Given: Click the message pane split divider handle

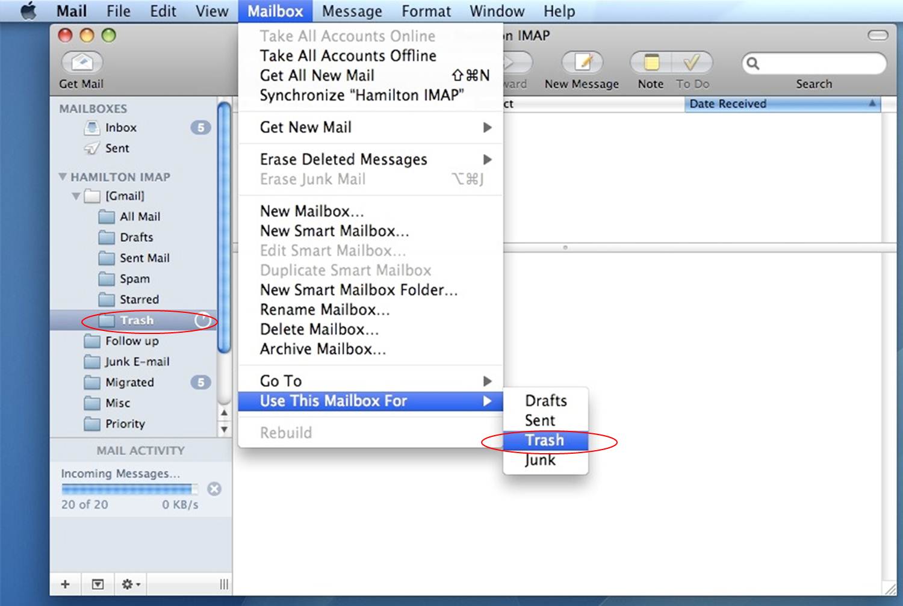Looking at the screenshot, I should [565, 247].
